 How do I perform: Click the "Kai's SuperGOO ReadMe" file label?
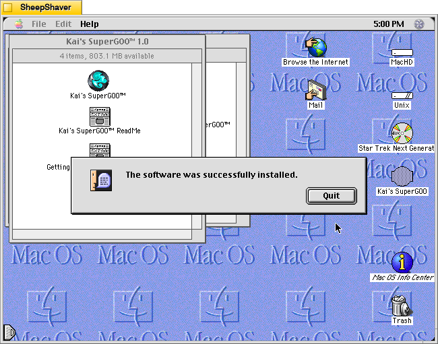(100, 131)
